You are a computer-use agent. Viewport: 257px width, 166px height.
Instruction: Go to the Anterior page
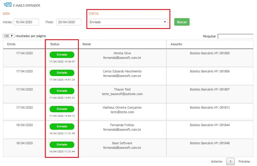(217, 161)
